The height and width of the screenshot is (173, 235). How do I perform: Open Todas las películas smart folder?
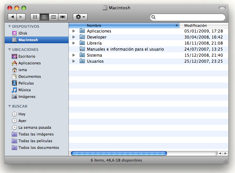(x=37, y=141)
